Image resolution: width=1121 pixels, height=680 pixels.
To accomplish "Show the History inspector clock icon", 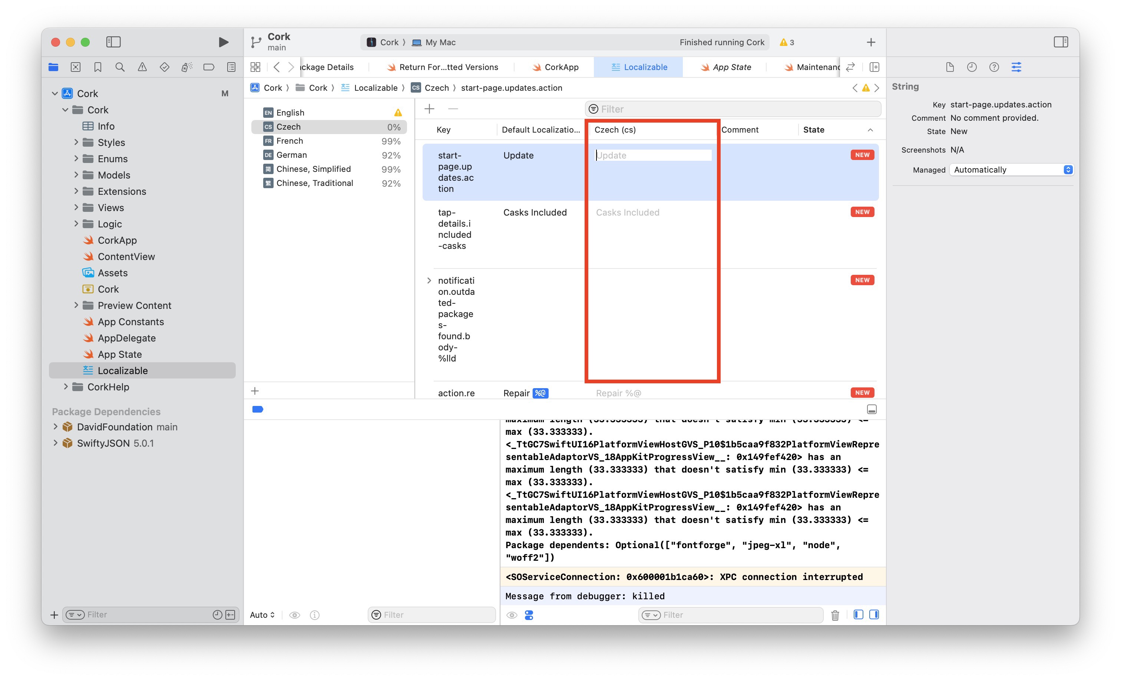I will 972,67.
